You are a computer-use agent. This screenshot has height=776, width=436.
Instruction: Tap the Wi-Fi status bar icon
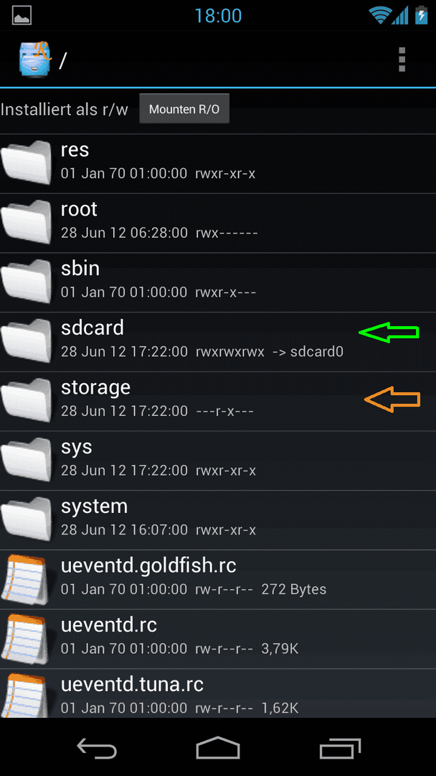[379, 15]
